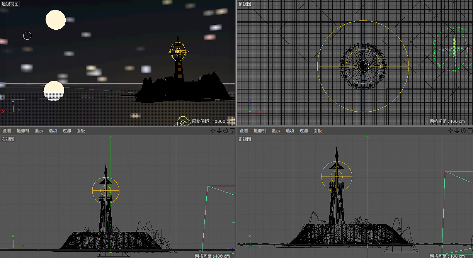Image resolution: width=473 pixels, height=258 pixels.
Task: Click the top view 网格间距 : 100 cm text
Action: coord(447,121)
